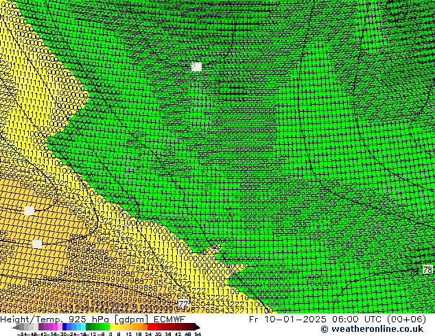Click the weatheronline.co.uk copyright link
This screenshot has width=435, height=336.
click(x=372, y=329)
